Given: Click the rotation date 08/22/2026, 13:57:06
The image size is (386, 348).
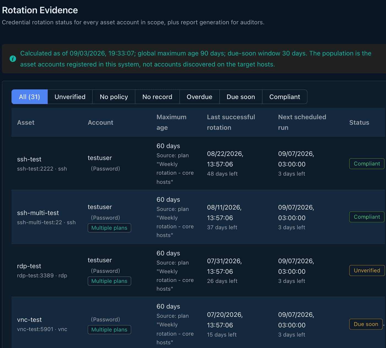Looking at the screenshot, I should click(225, 159).
